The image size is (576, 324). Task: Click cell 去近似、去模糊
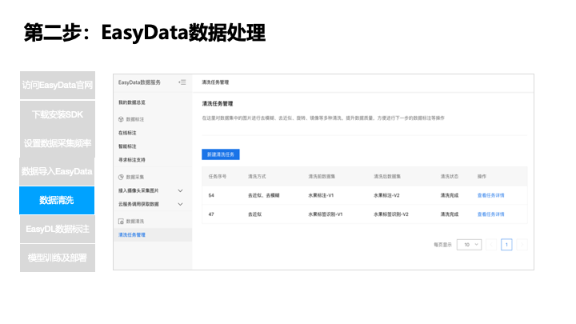[x=264, y=195]
